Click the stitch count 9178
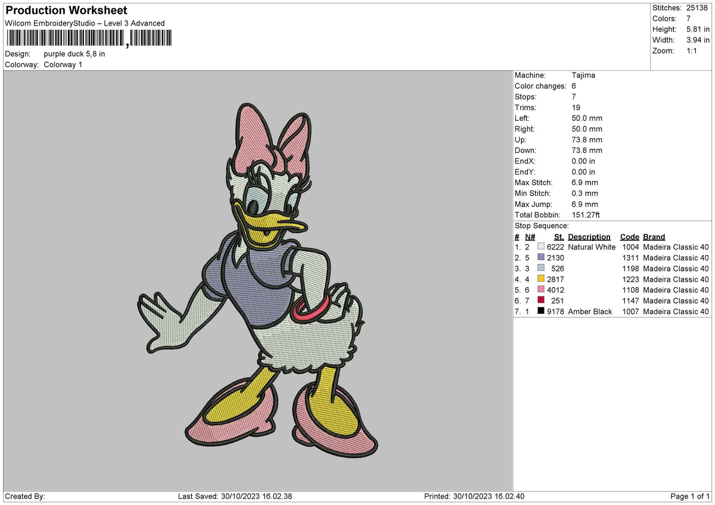 pos(555,311)
